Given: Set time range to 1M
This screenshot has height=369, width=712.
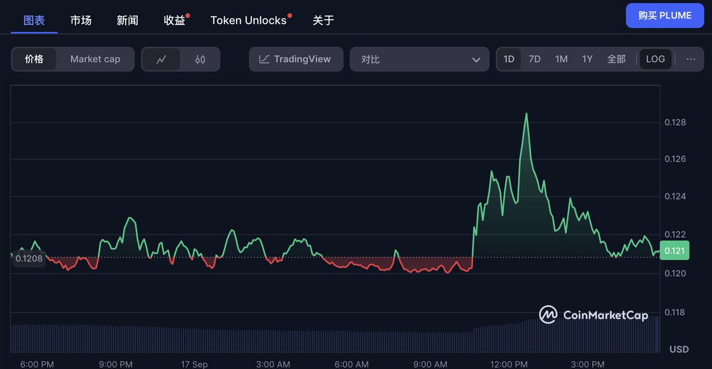Looking at the screenshot, I should click(x=561, y=59).
